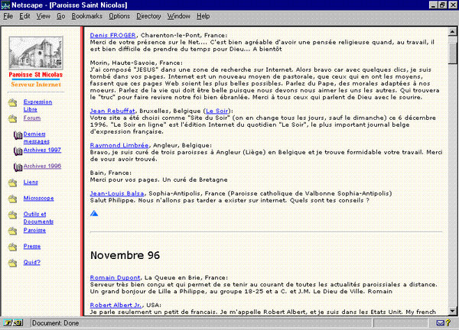This screenshot has width=459, height=330.
Task: Click the Robert Albert Jr. name link
Action: pyautogui.click(x=116, y=305)
